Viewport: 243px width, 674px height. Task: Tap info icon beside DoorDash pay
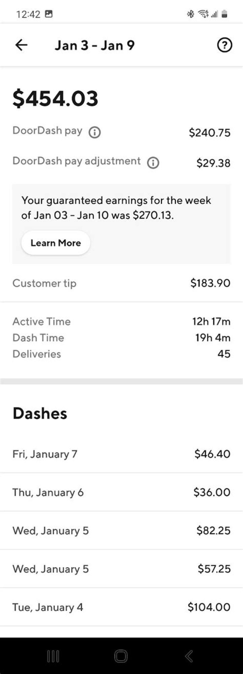click(x=94, y=132)
